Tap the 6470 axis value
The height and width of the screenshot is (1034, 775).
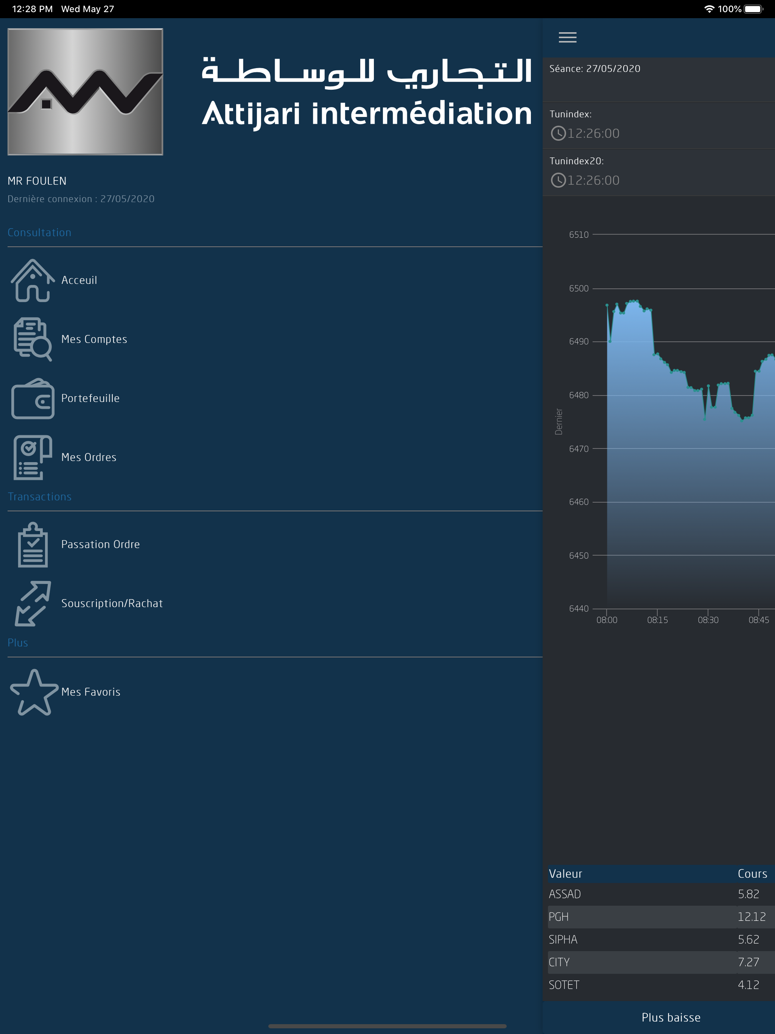point(579,449)
